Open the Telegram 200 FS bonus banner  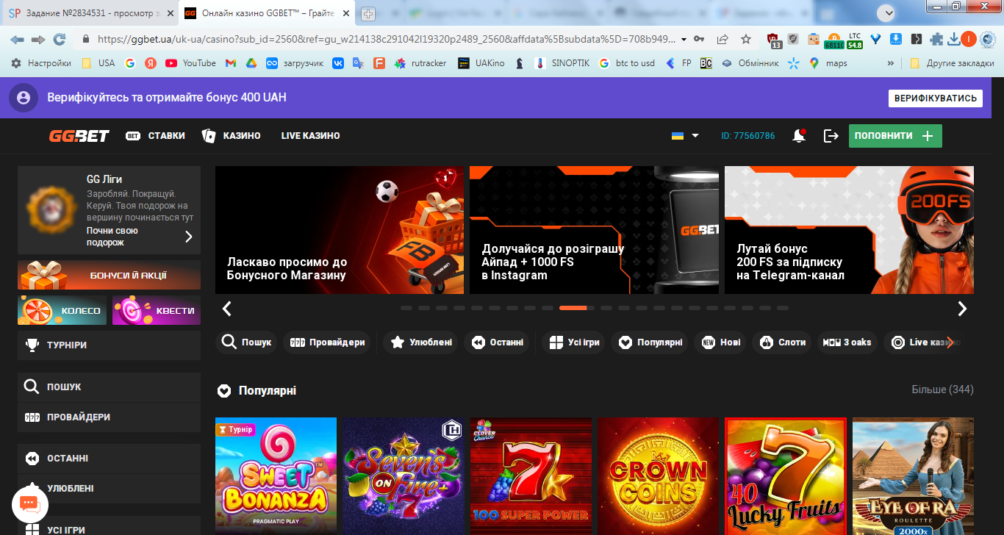click(x=849, y=230)
